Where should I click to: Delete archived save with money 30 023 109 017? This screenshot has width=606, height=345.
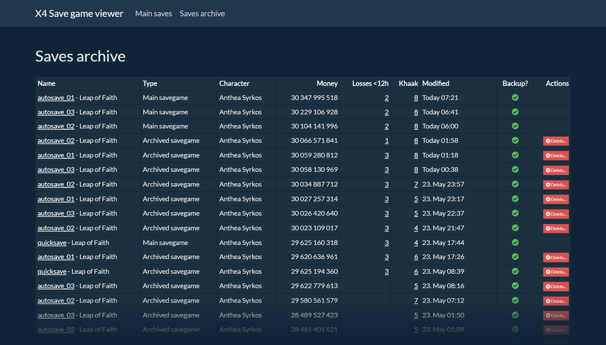click(556, 228)
